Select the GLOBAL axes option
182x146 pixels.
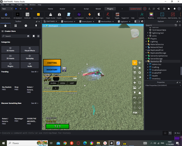[x=54, y=83]
